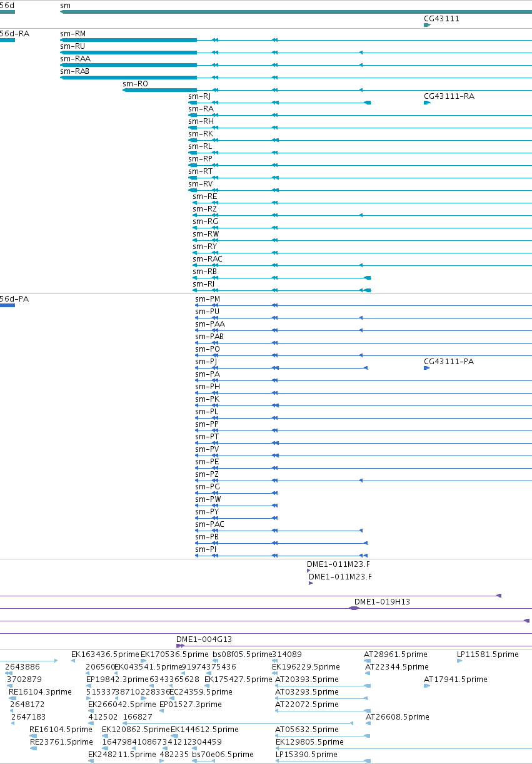Select the sm-RAC transcript label

208,259
